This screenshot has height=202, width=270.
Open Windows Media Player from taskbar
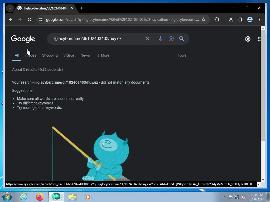[89, 197]
